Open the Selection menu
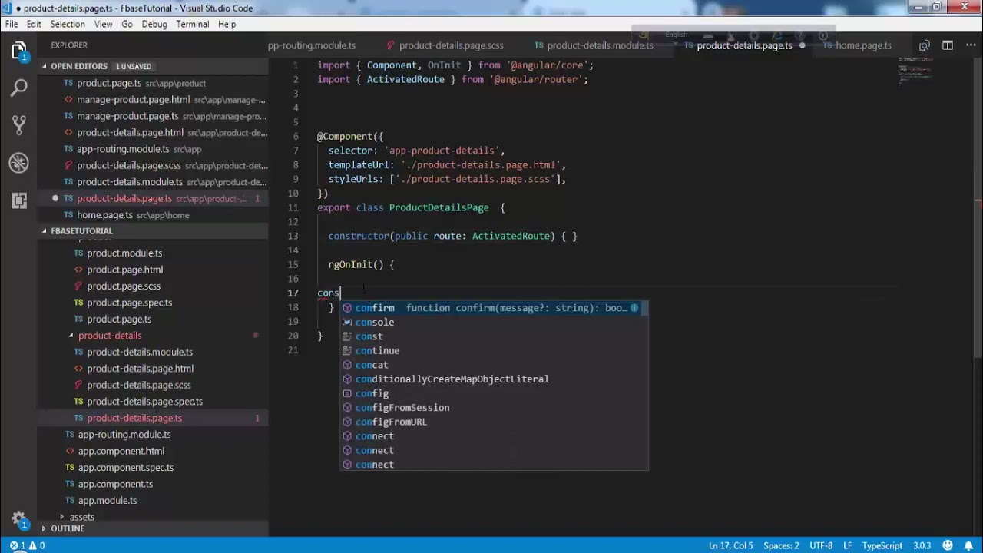The image size is (983, 553). [x=68, y=24]
